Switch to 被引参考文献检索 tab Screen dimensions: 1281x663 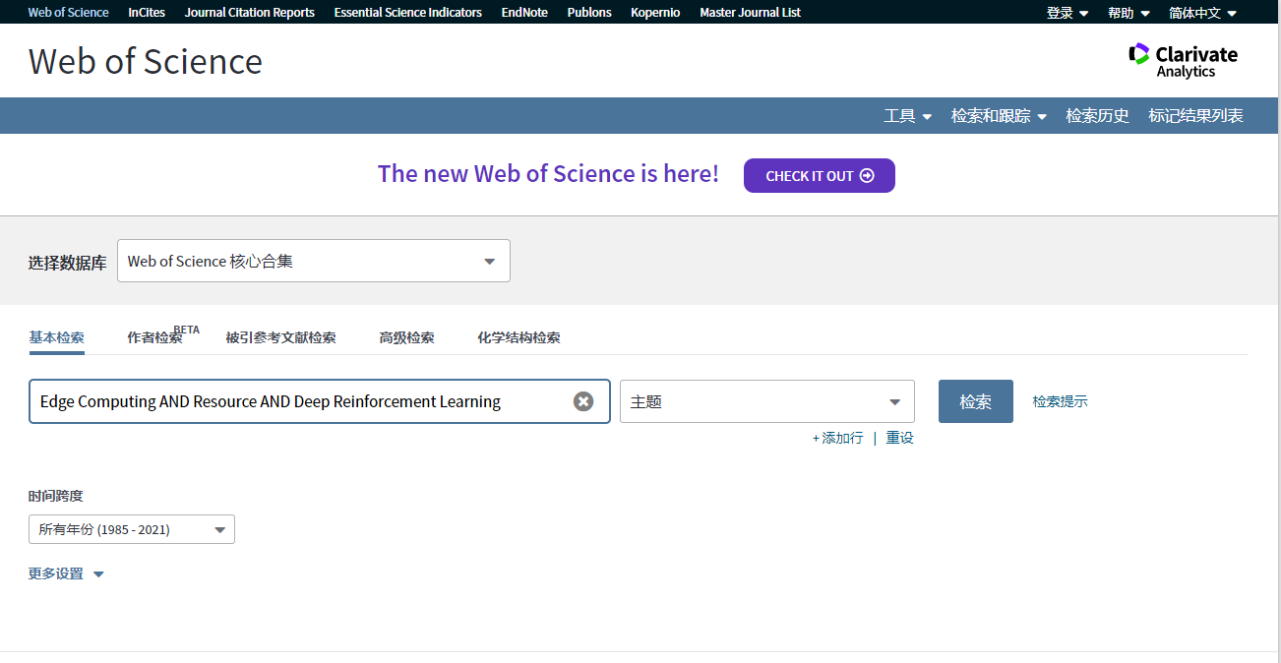pyautogui.click(x=280, y=337)
